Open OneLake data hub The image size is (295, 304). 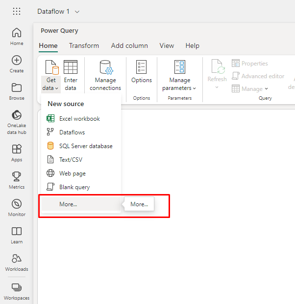tap(17, 122)
